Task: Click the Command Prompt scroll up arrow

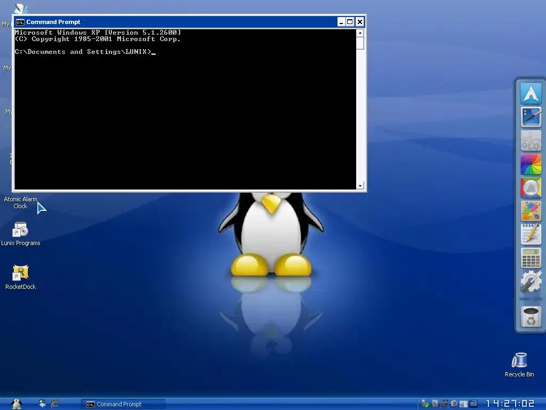Action: 360,33
